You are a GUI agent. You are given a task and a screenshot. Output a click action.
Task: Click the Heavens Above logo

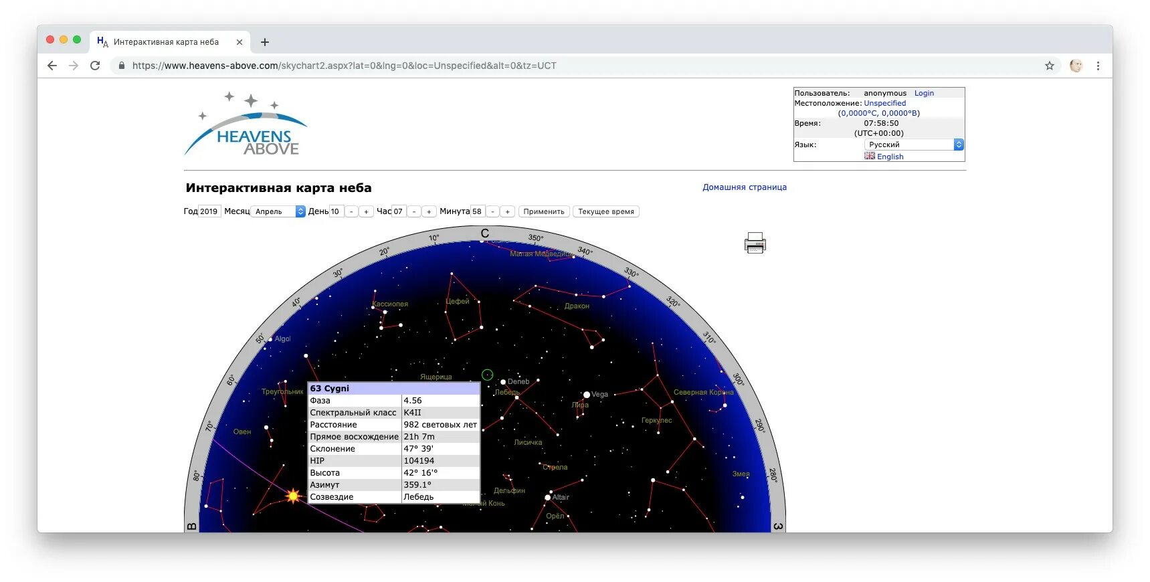click(x=246, y=124)
